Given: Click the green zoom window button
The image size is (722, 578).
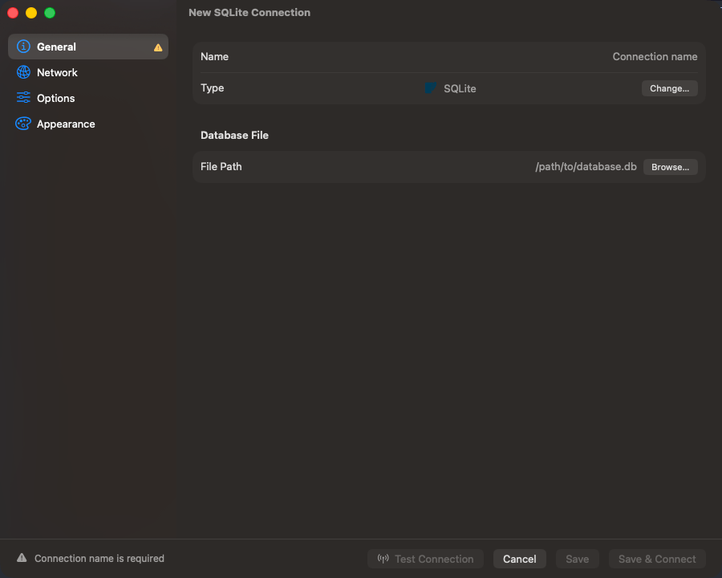Looking at the screenshot, I should coord(50,13).
